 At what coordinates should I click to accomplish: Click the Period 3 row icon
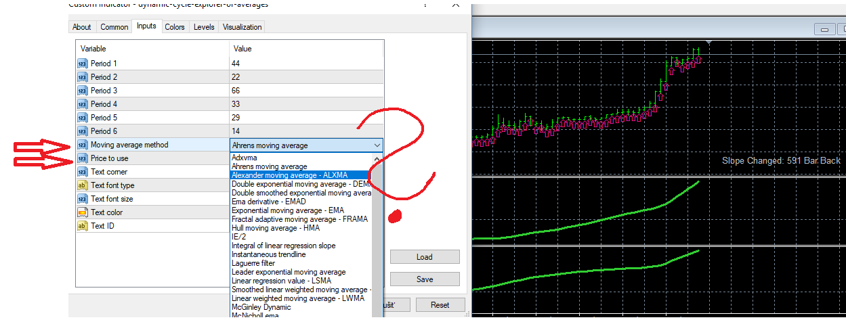coord(82,91)
